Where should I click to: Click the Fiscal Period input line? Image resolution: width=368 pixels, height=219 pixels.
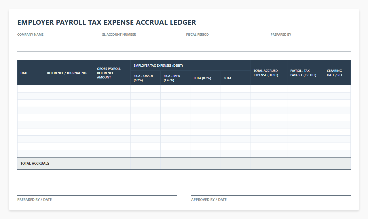pos(226,41)
